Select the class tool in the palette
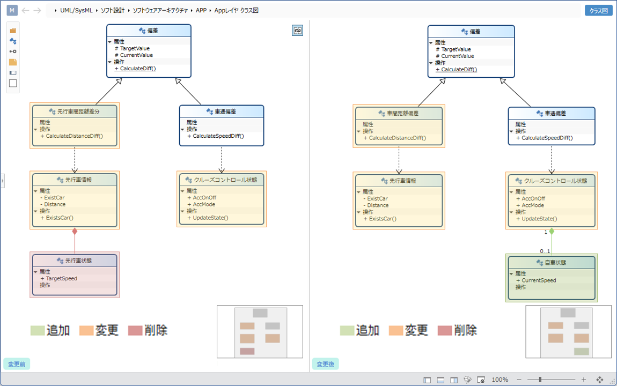The height and width of the screenshot is (386, 617). pyautogui.click(x=13, y=41)
